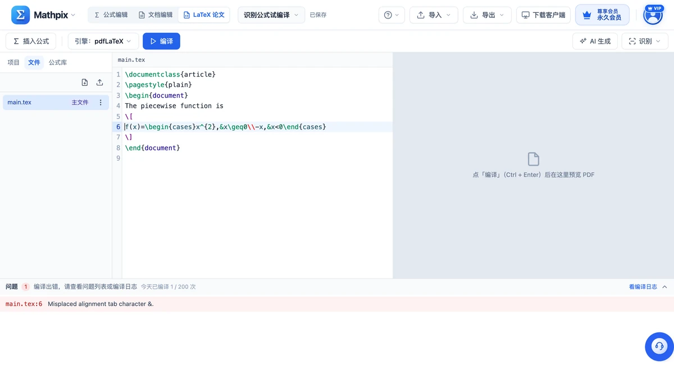
Task: Click the red problem count badge
Action: (26, 287)
